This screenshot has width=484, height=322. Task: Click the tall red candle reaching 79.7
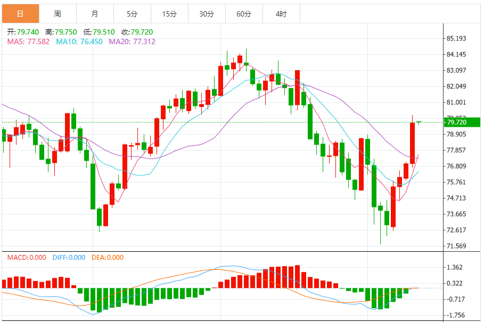click(x=413, y=143)
